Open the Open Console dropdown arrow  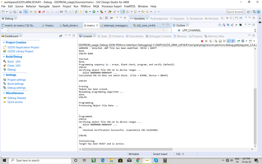coord(254,41)
